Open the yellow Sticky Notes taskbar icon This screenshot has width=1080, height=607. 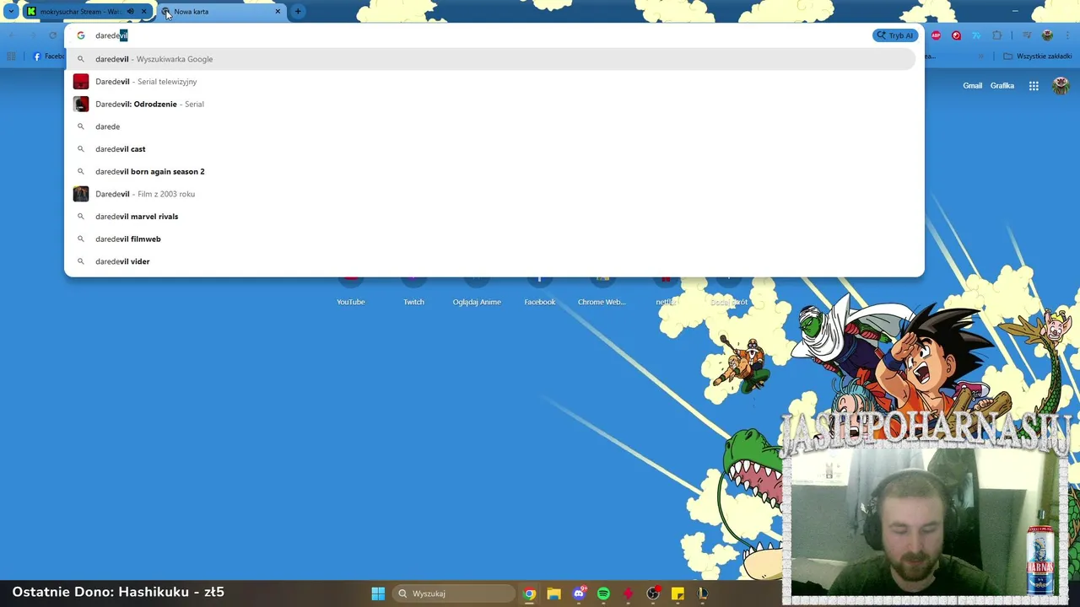[x=678, y=594]
